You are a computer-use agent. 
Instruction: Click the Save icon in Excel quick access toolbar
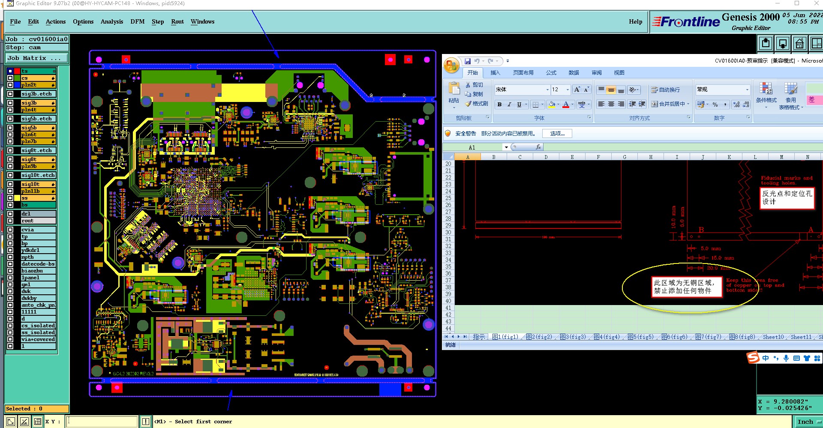468,61
